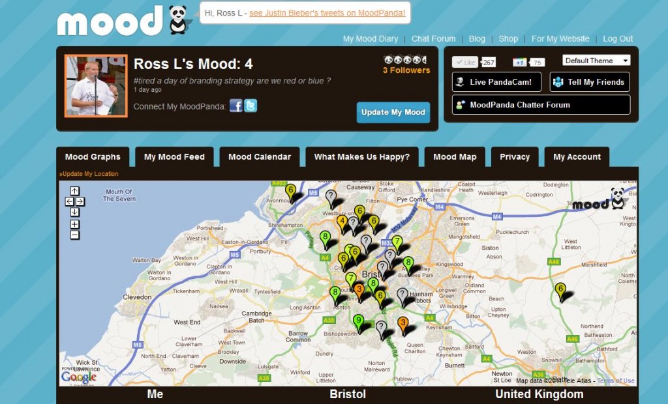Click the Tell My Friends button

590,81
